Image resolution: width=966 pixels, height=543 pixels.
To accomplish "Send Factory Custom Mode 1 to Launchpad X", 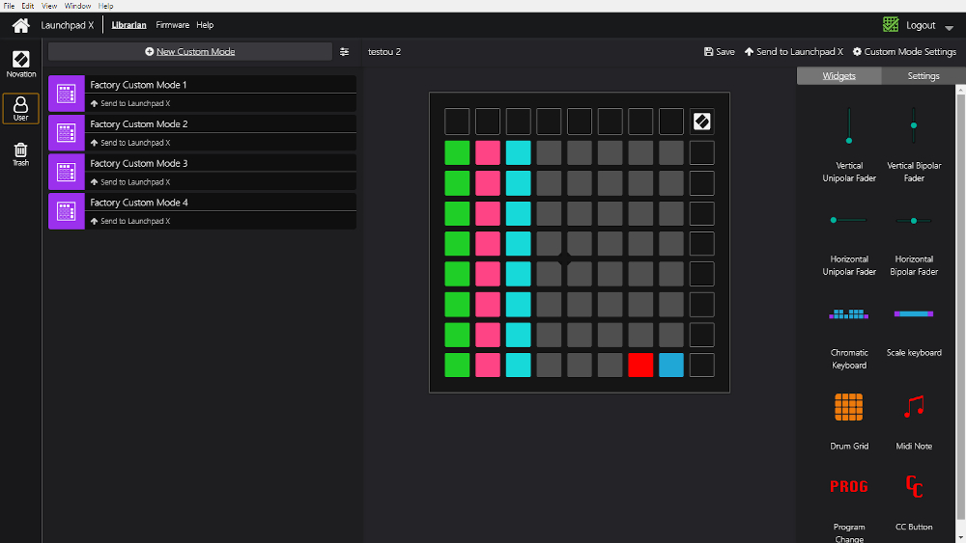I will coord(130,103).
